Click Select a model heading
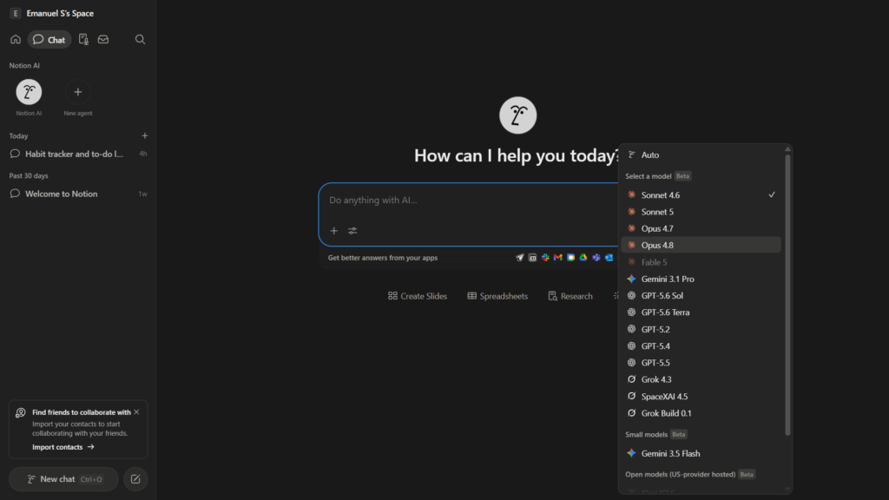The height and width of the screenshot is (500, 889). point(648,176)
